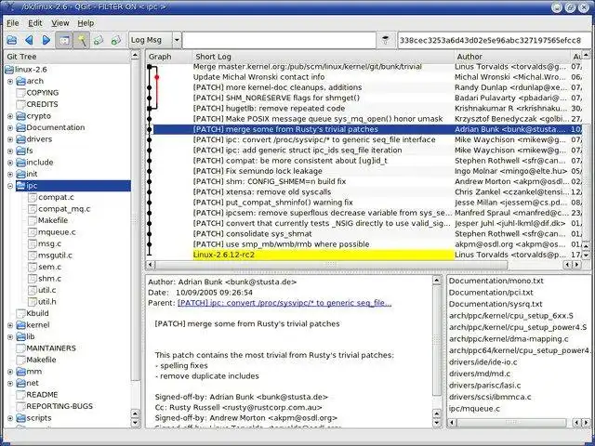Open the Edit menu
The image size is (595, 446).
(x=35, y=22)
